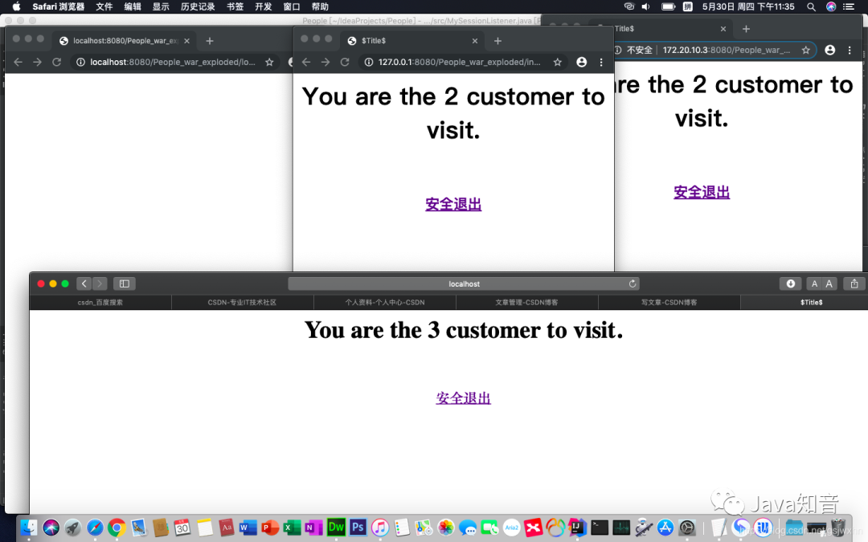Open the Apple menu

click(x=16, y=6)
